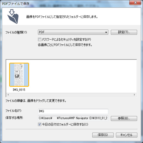Screen dimensions: 143x143
Task: Click the left scroll arrow of thumbnail list
Action: [x=8, y=95]
